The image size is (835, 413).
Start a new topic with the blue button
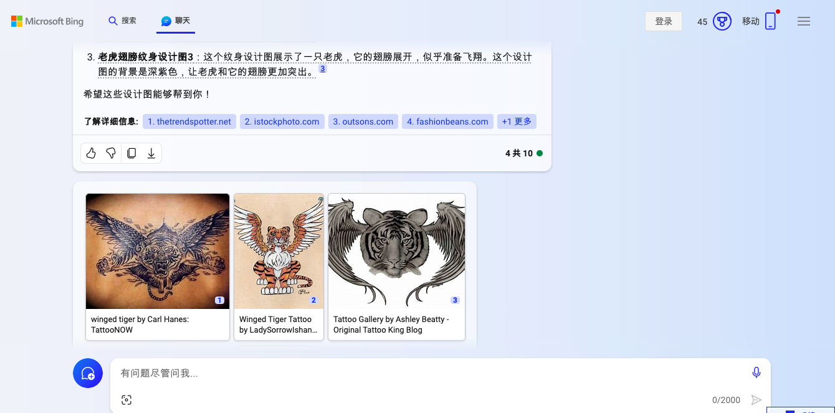point(88,373)
